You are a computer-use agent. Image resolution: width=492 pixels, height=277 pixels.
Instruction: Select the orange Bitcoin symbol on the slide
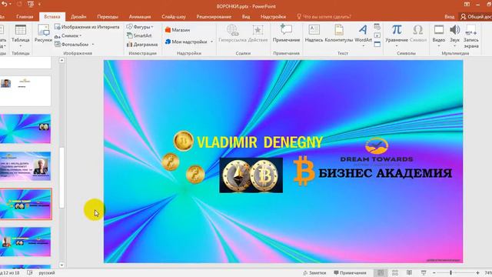point(304,171)
